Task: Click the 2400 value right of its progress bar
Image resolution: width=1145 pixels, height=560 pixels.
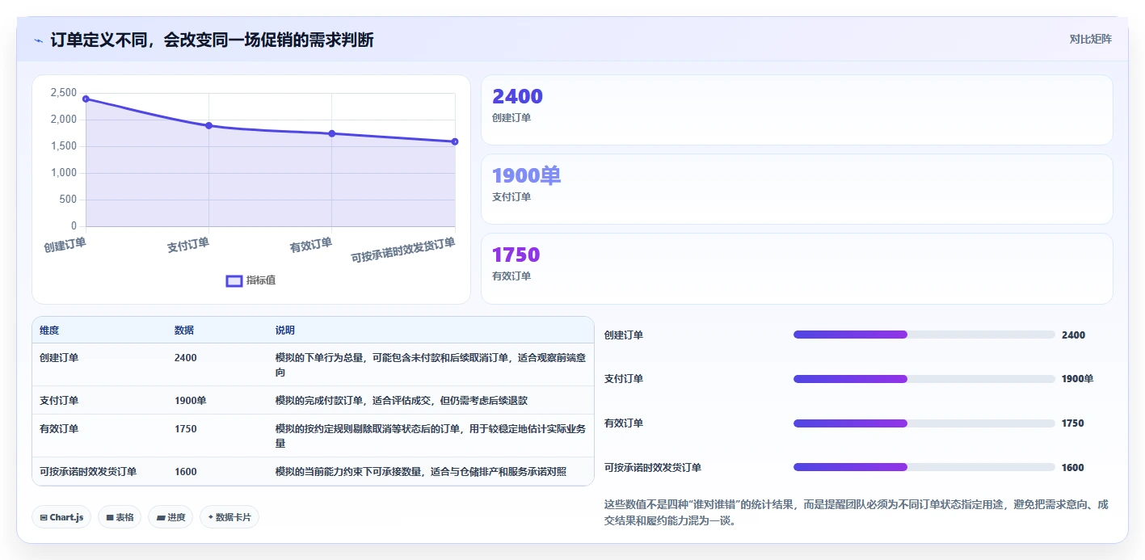Action: click(1073, 335)
